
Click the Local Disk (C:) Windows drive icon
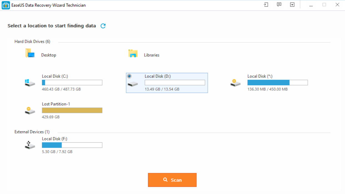pyautogui.click(x=30, y=83)
